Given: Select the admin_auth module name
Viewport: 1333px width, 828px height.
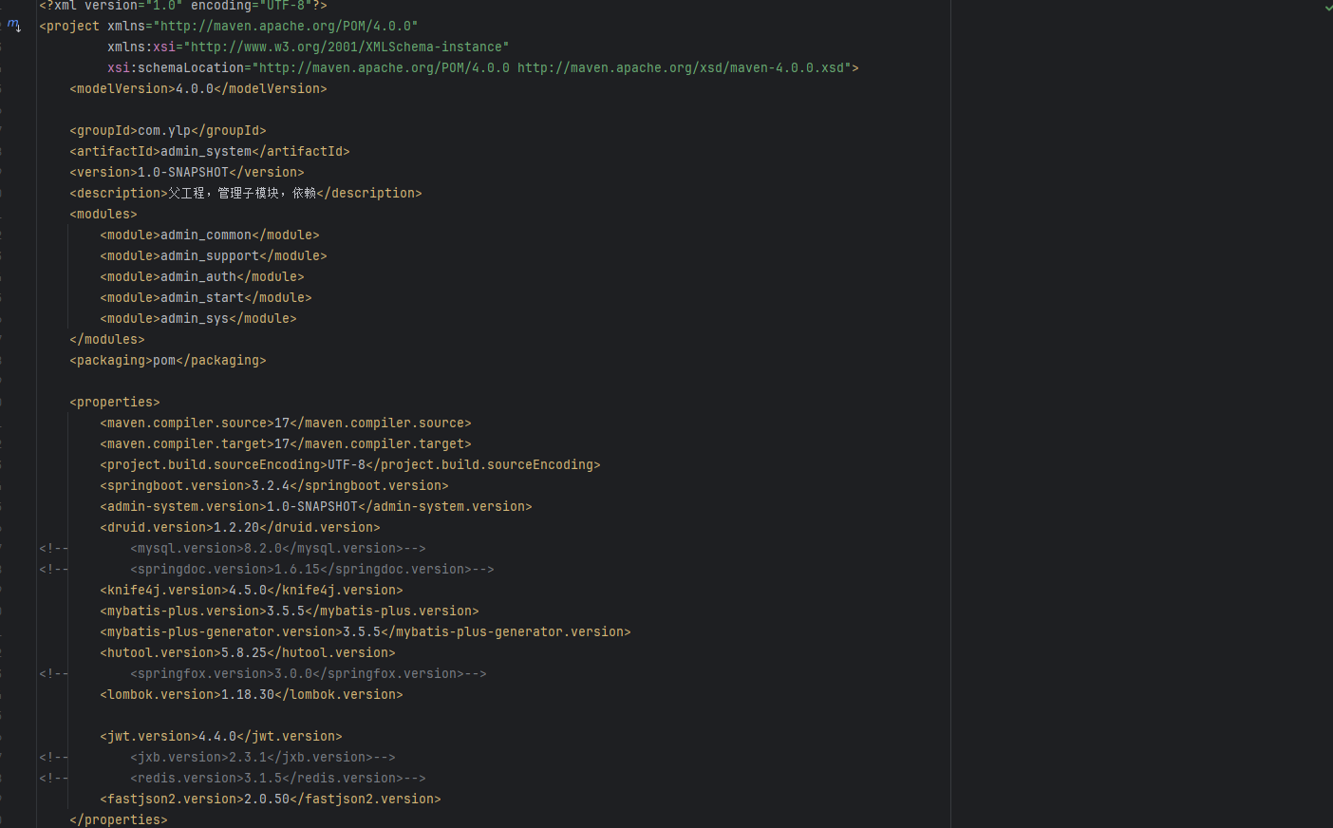Looking at the screenshot, I should (198, 276).
